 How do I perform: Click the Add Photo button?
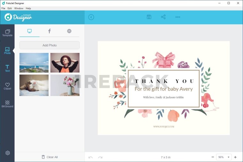tap(50, 45)
